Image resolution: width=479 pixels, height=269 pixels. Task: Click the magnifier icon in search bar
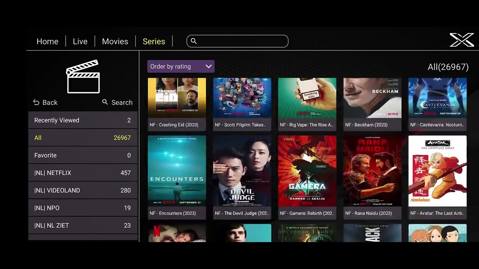coord(193,41)
